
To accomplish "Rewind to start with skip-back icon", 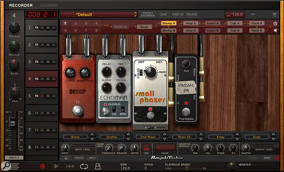I will coord(70,166).
